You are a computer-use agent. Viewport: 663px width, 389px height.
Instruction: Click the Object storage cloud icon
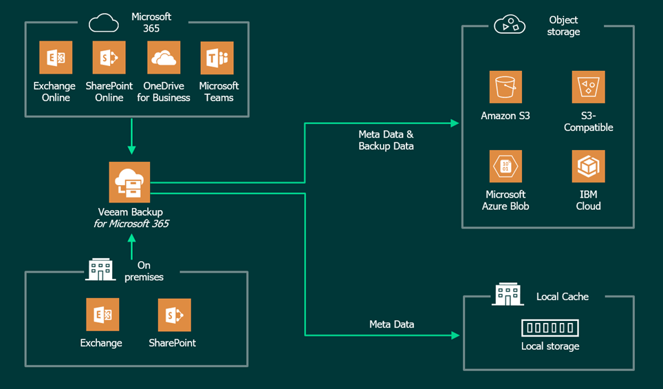(510, 25)
